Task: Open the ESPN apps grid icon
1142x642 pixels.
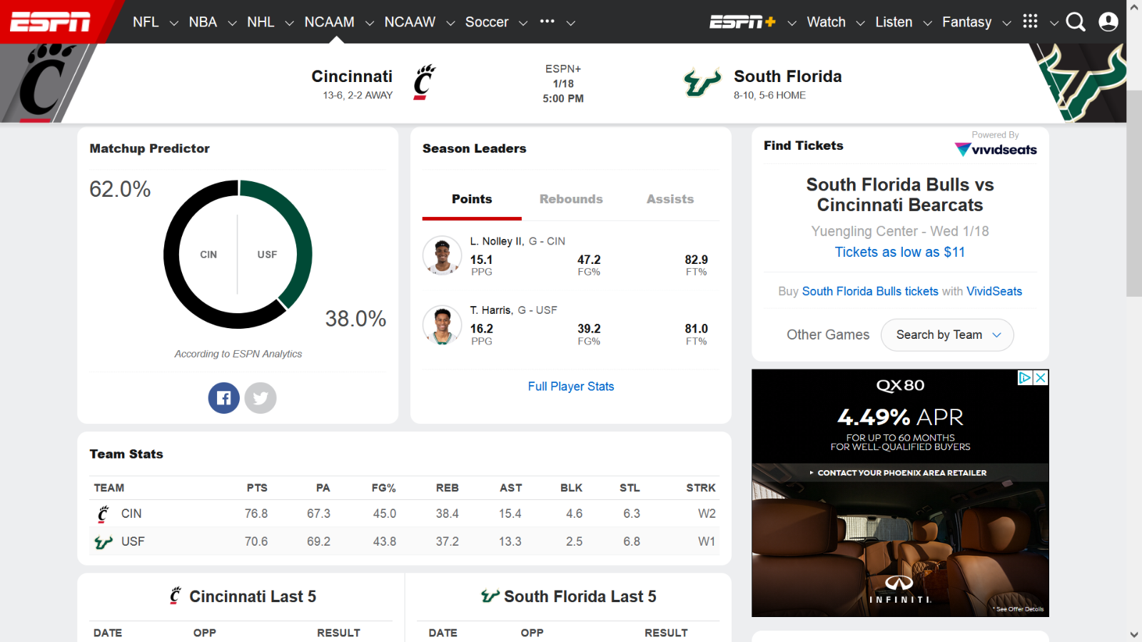Action: (x=1030, y=21)
